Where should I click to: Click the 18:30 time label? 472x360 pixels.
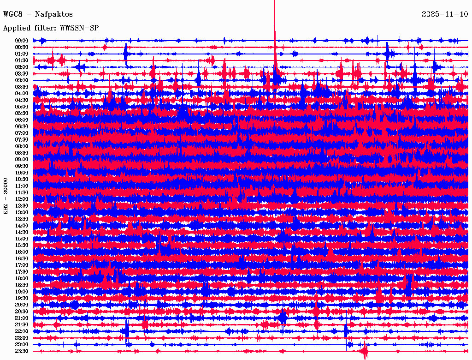tap(22, 285)
